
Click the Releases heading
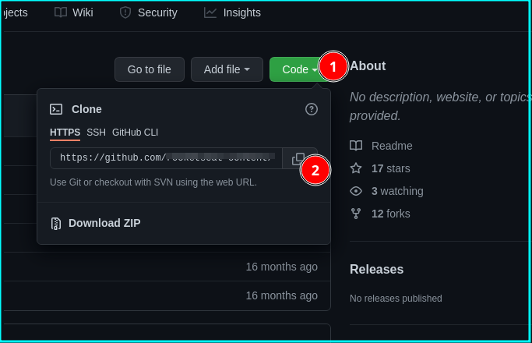(377, 269)
